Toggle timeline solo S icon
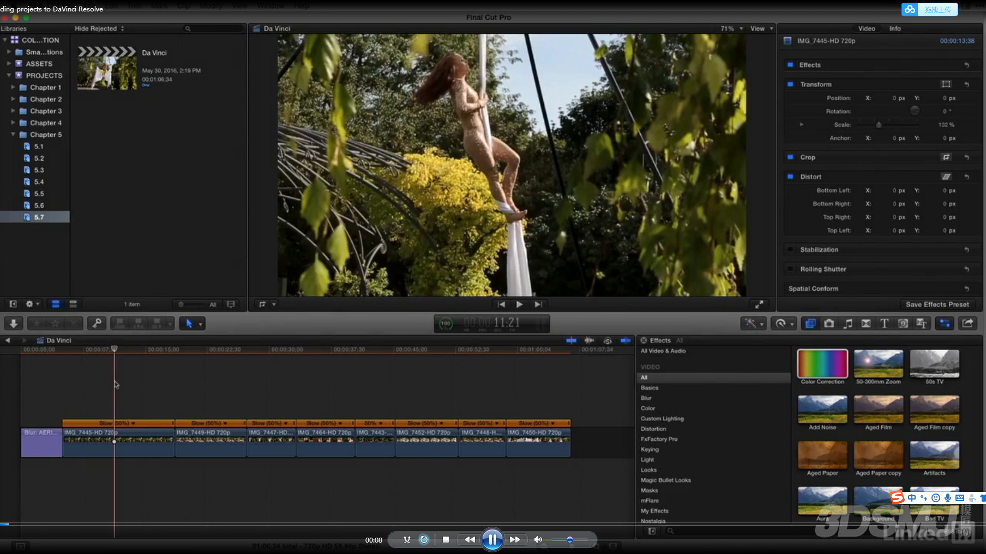The width and height of the screenshot is (986, 554). [608, 340]
